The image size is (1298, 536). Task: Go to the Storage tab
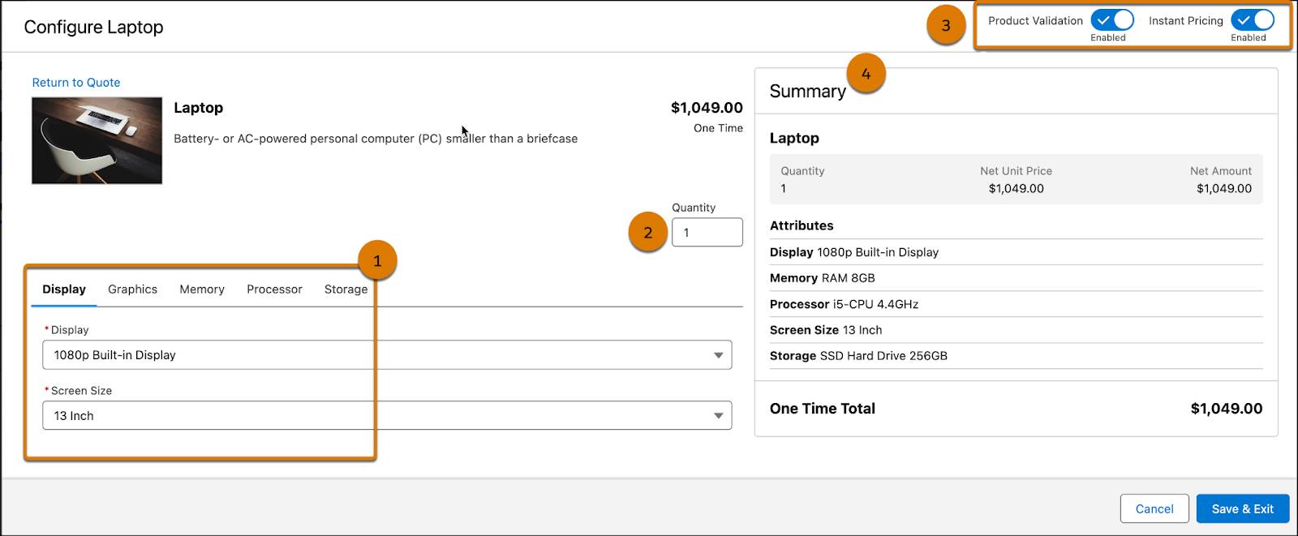(x=346, y=289)
